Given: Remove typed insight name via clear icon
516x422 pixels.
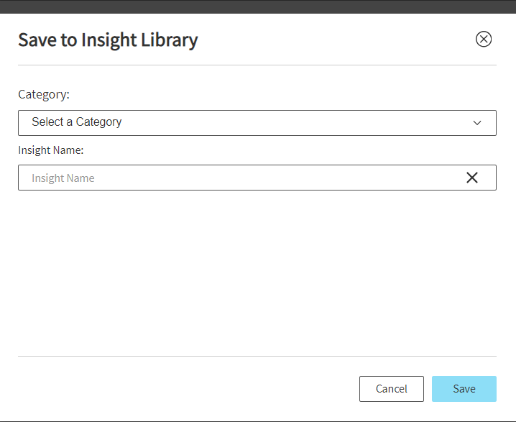Looking at the screenshot, I should [x=472, y=178].
